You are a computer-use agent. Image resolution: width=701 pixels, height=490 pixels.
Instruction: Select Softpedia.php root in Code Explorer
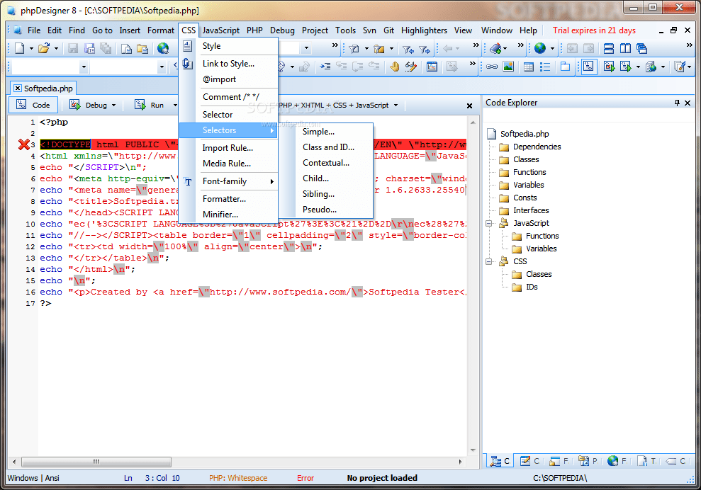point(518,134)
